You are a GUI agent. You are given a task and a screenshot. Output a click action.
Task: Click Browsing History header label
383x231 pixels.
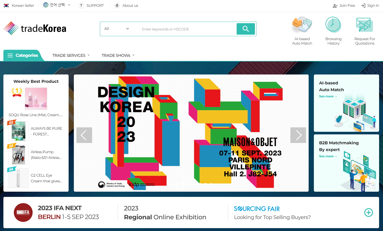(x=333, y=41)
